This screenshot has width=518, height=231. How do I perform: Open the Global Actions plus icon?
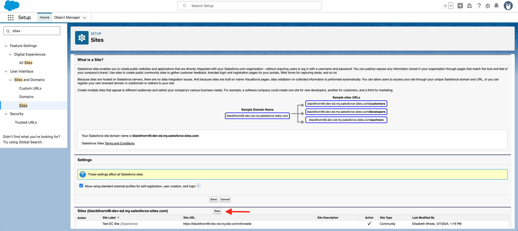(460, 6)
